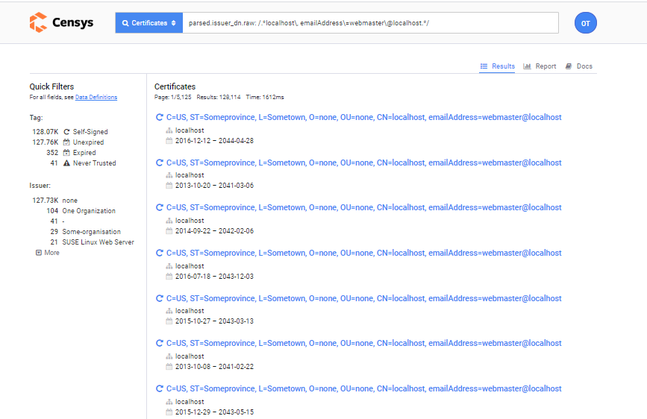Filter by Never Trusted tag
Viewport: 647px width, 419px height.
95,163
